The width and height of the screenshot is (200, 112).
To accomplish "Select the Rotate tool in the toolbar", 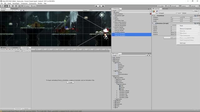I will [9, 6].
